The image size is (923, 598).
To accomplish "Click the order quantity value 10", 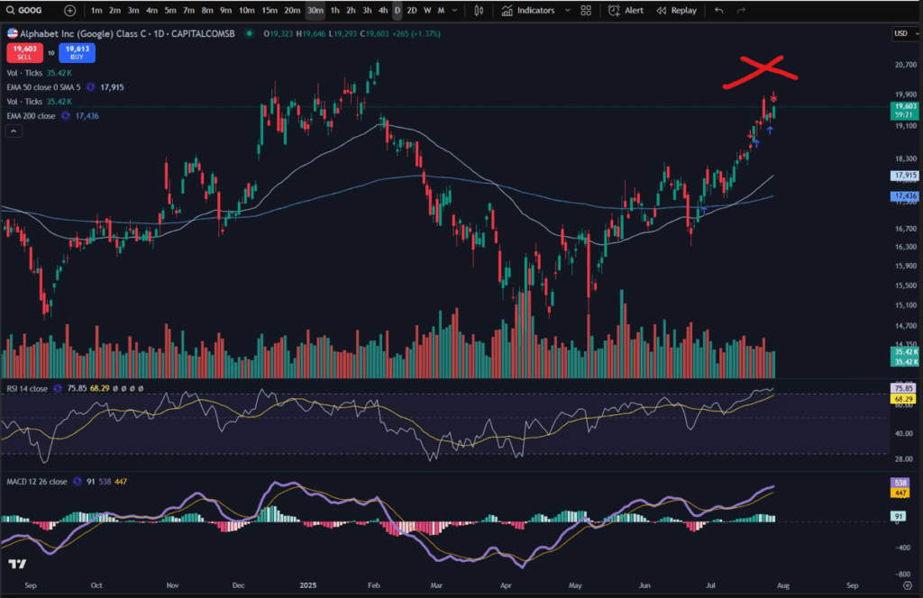I will pyautogui.click(x=51, y=53).
